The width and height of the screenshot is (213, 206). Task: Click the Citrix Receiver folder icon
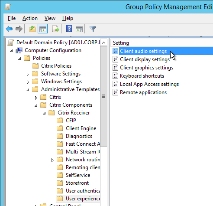click(x=52, y=113)
